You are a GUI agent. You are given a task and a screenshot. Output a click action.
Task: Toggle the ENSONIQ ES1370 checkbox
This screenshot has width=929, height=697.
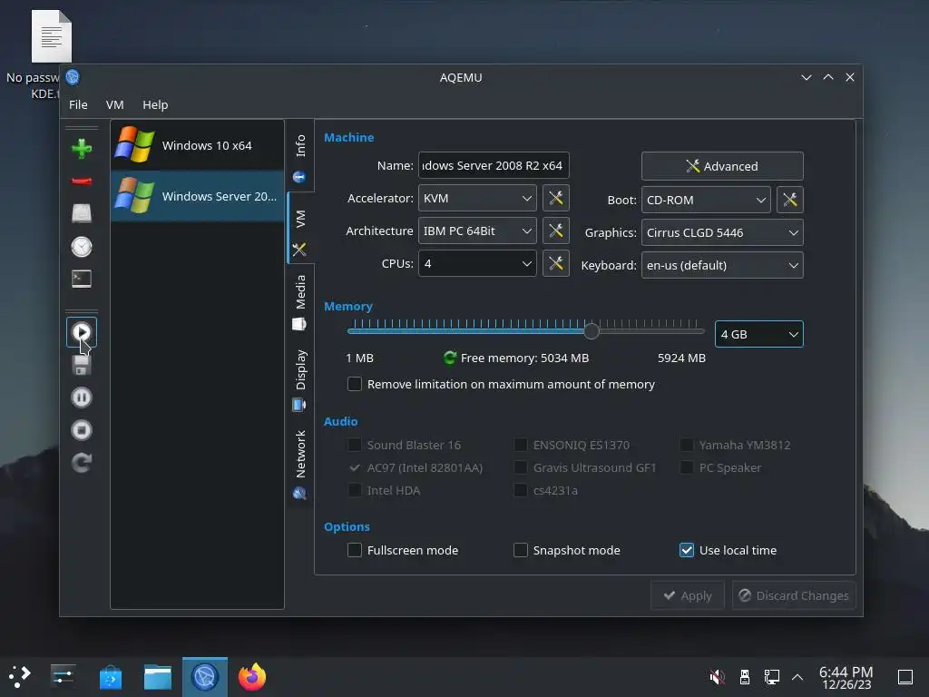[520, 445]
